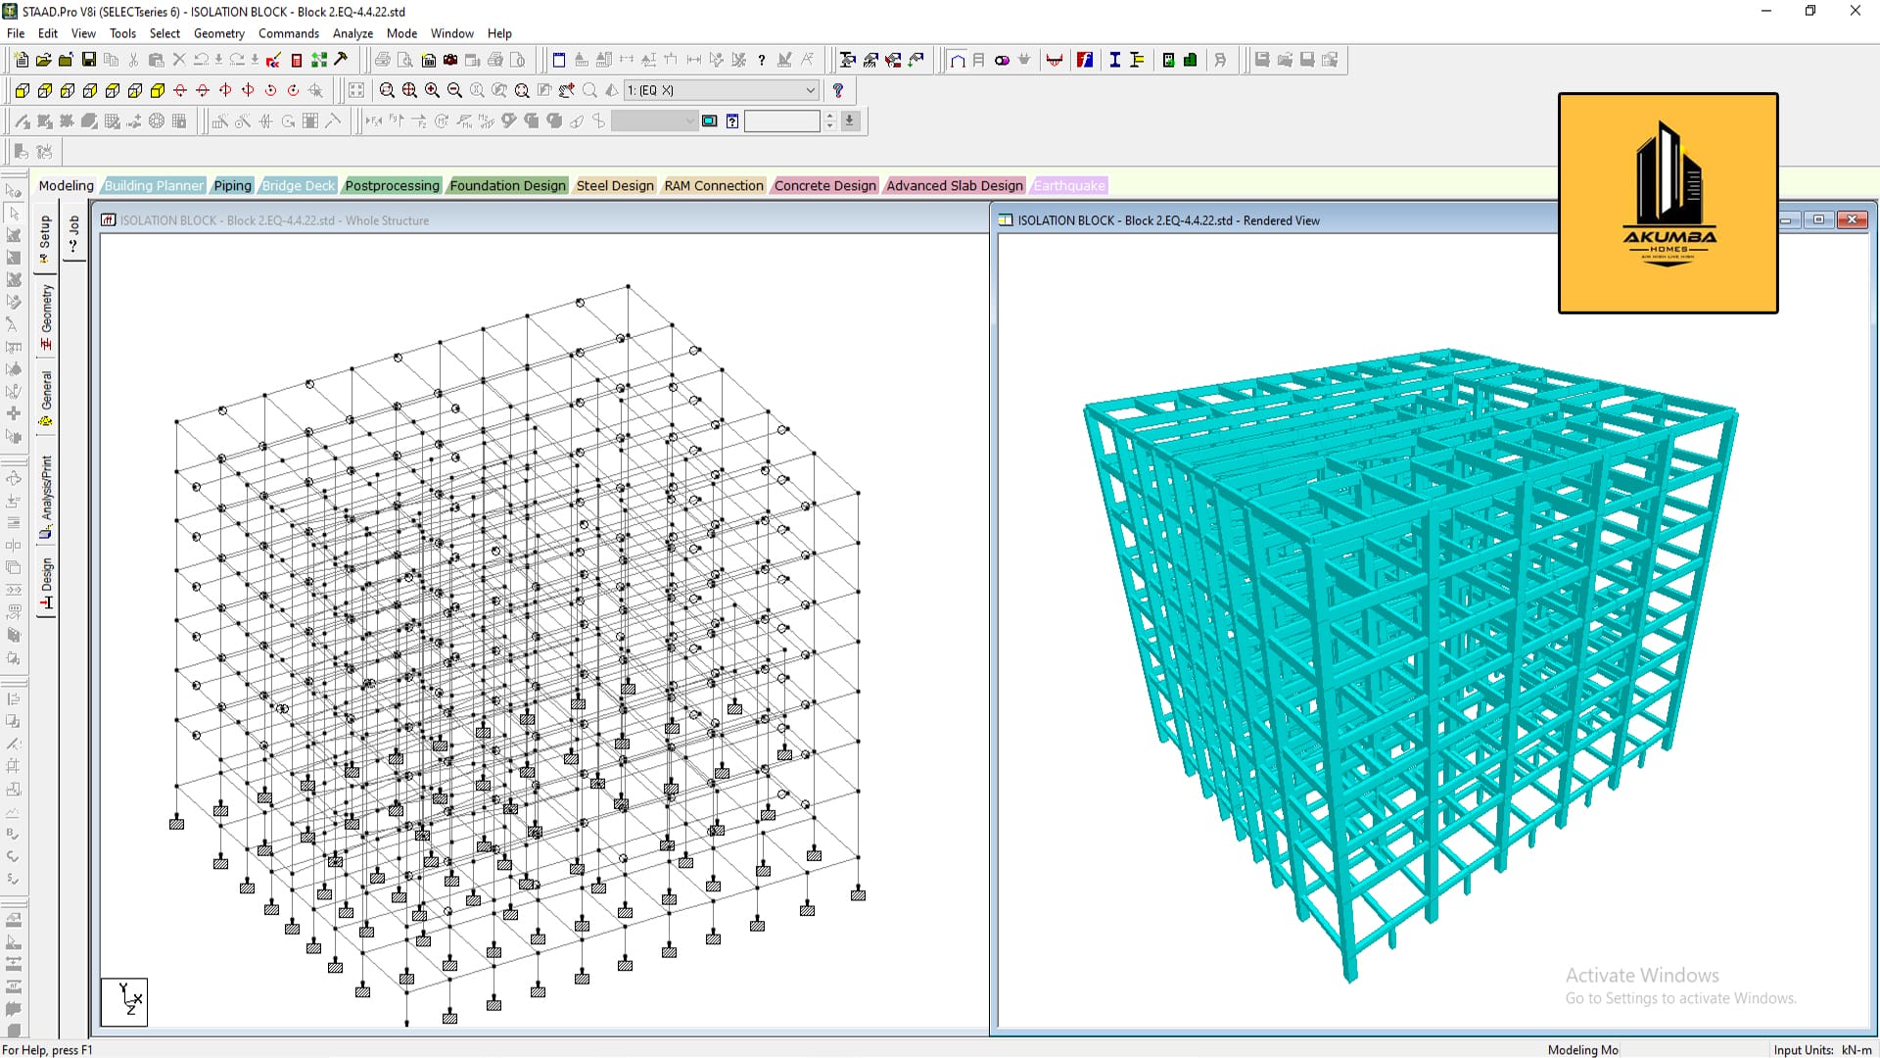Viewport: 1880px width, 1058px height.
Task: Open the Analyze menu
Action: pos(352,33)
